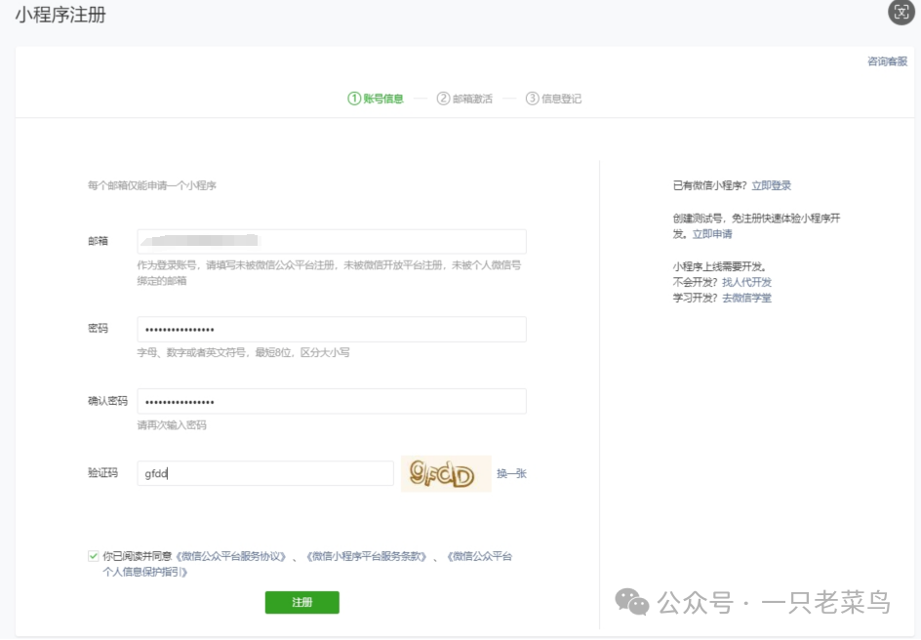Click the hint 请再次输入密码
This screenshot has height=640, width=921.
point(172,425)
